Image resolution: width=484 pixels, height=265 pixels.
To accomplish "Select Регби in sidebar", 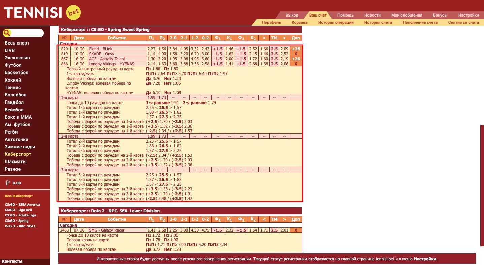I will [x=11, y=132].
